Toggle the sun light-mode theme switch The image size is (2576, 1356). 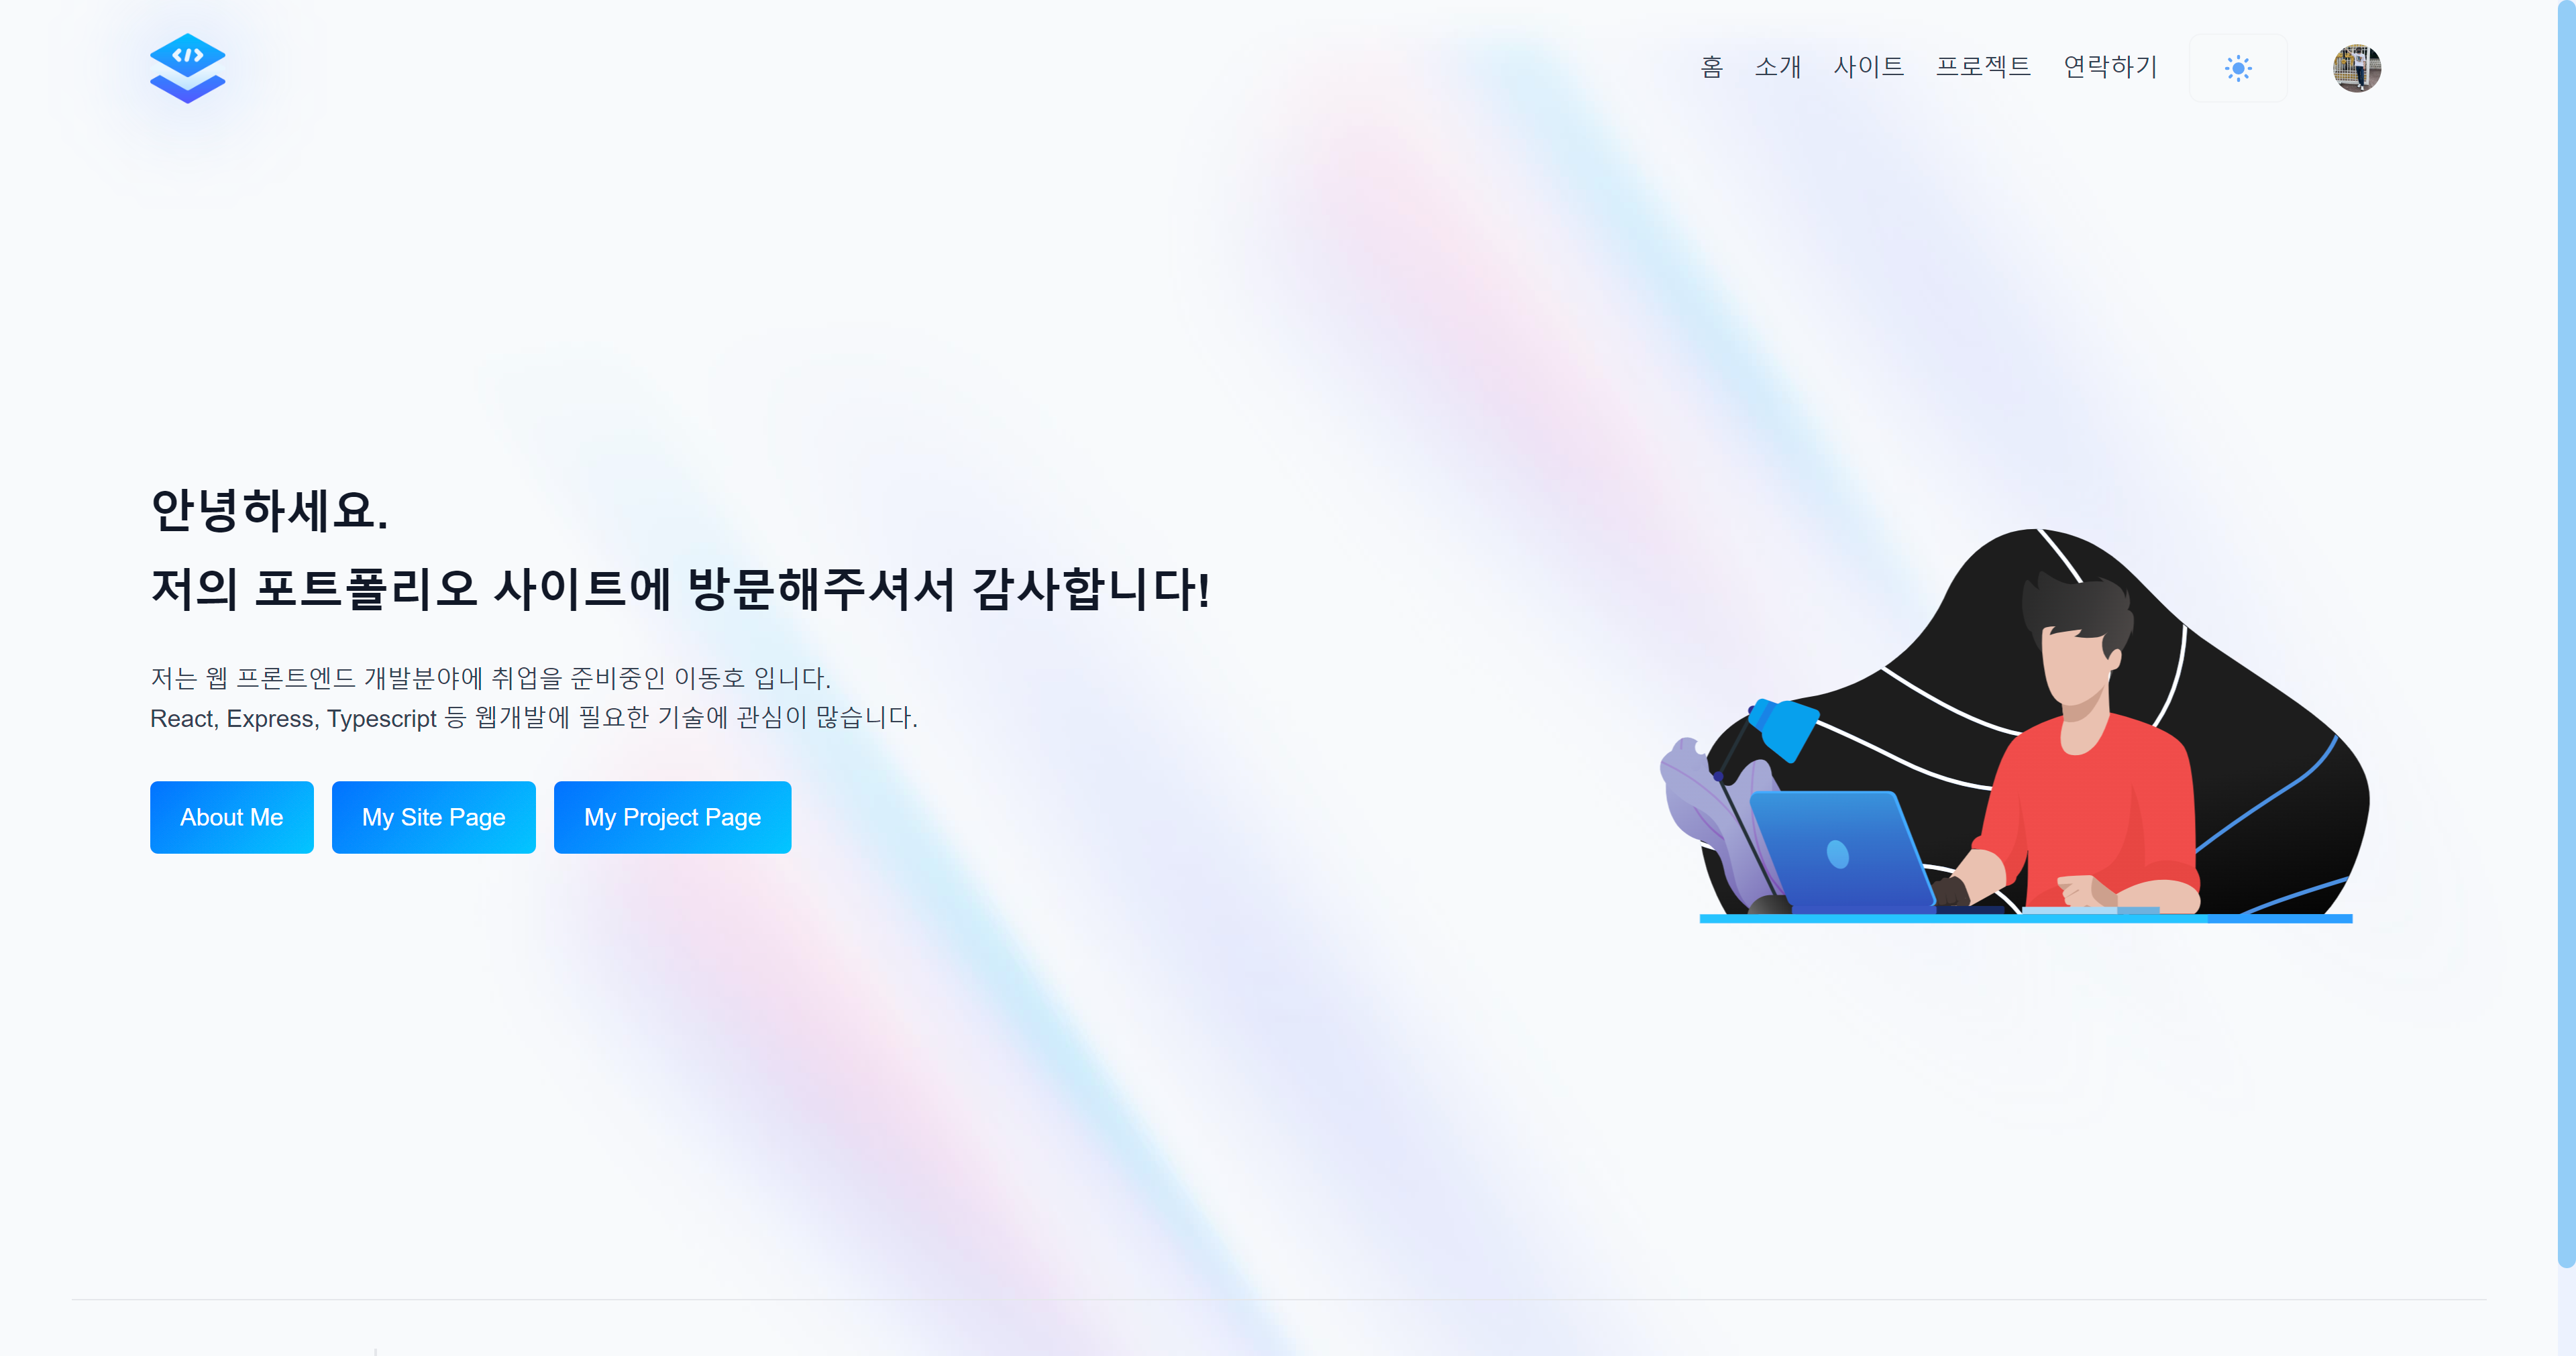(x=2238, y=68)
